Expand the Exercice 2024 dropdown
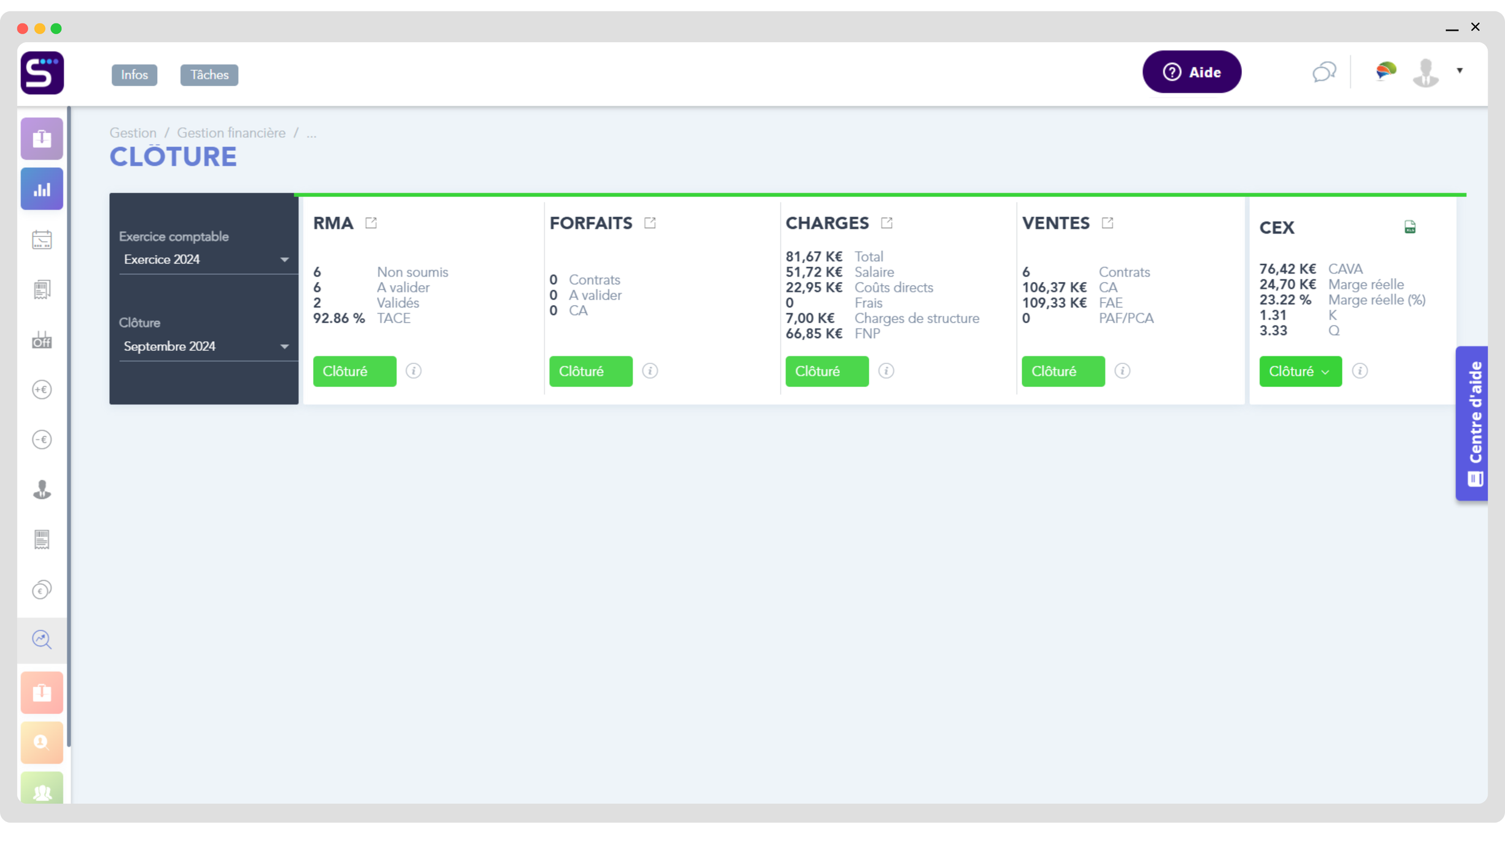Screen dimensions: 1505x846 (207, 260)
